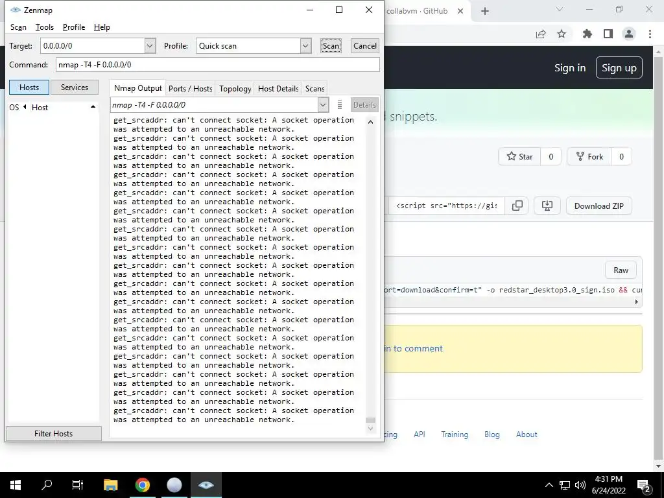Open a new Chrome tab
664x498 pixels.
(485, 11)
